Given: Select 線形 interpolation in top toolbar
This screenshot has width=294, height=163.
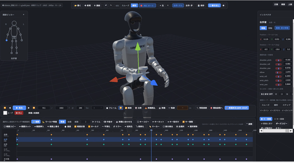Looking at the screenshot, I should 135,6.
